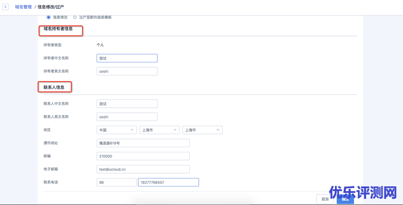Click the 联系人信息 section heading
Image resolution: width=403 pixels, height=205 pixels.
point(54,87)
